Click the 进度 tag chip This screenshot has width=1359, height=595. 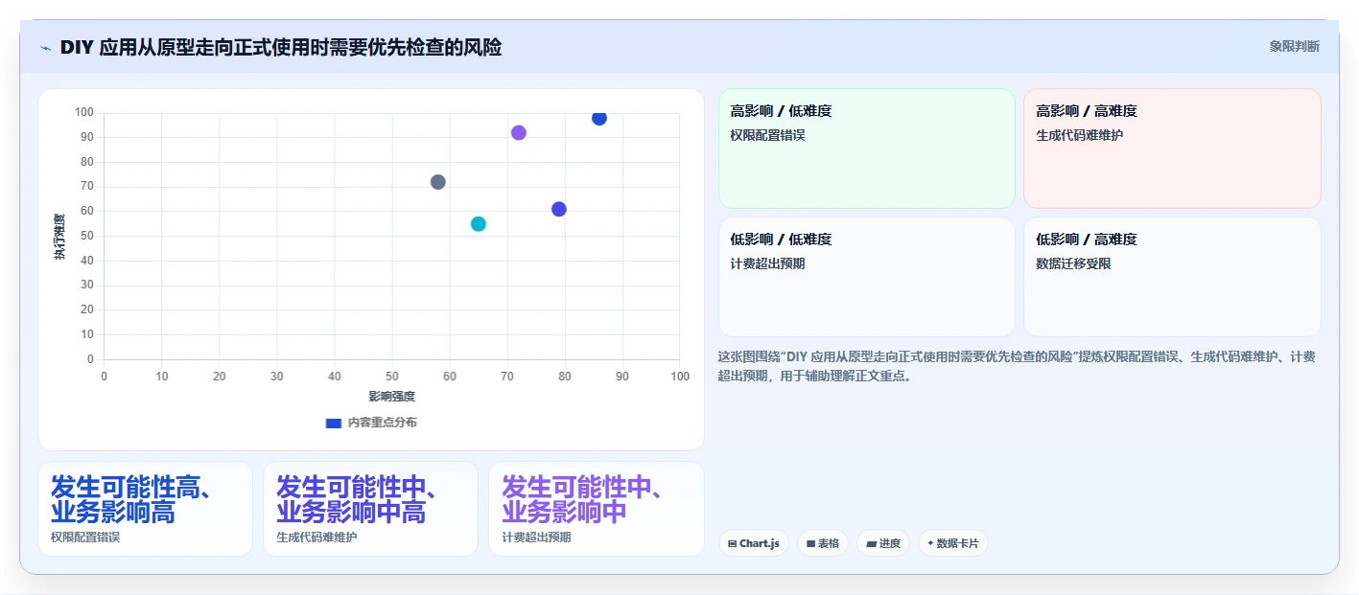point(883,543)
